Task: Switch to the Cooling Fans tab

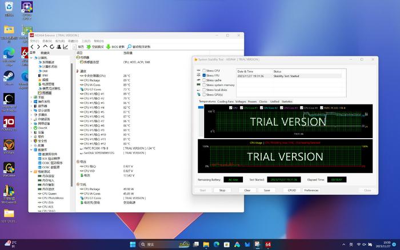Action: pyautogui.click(x=225, y=102)
